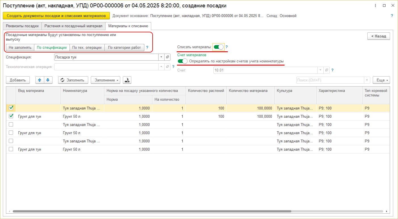Screen dimensions: 398x219
Task: Toggle Определять по настройкам счетов учета номенклатуры
Action: pyautogui.click(x=182, y=61)
